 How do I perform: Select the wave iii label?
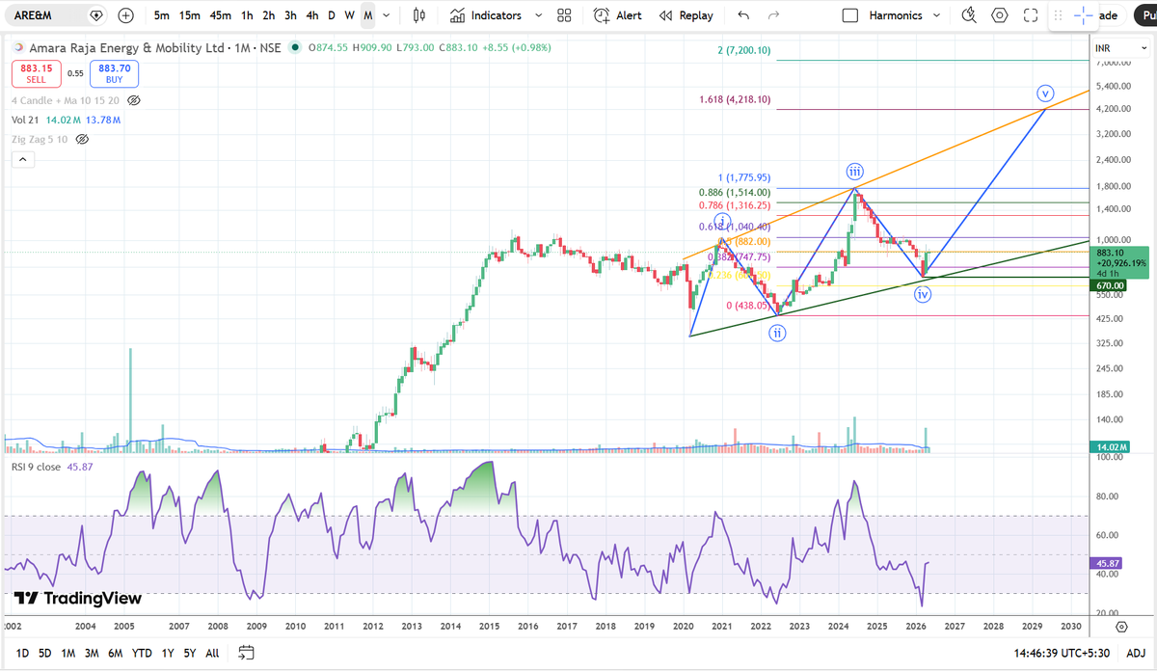pos(855,173)
